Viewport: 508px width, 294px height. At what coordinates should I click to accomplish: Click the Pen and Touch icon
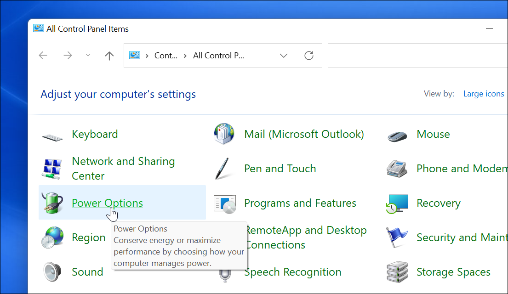click(224, 169)
